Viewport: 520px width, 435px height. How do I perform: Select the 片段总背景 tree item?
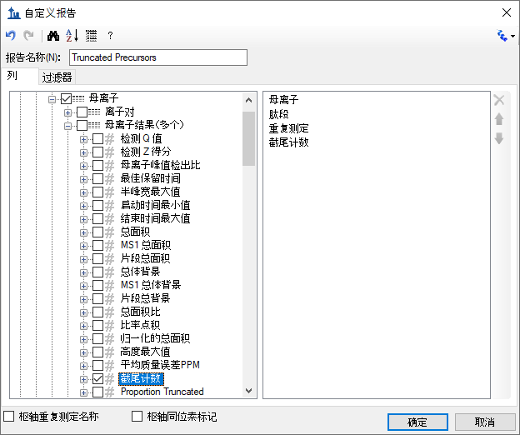[x=145, y=298]
